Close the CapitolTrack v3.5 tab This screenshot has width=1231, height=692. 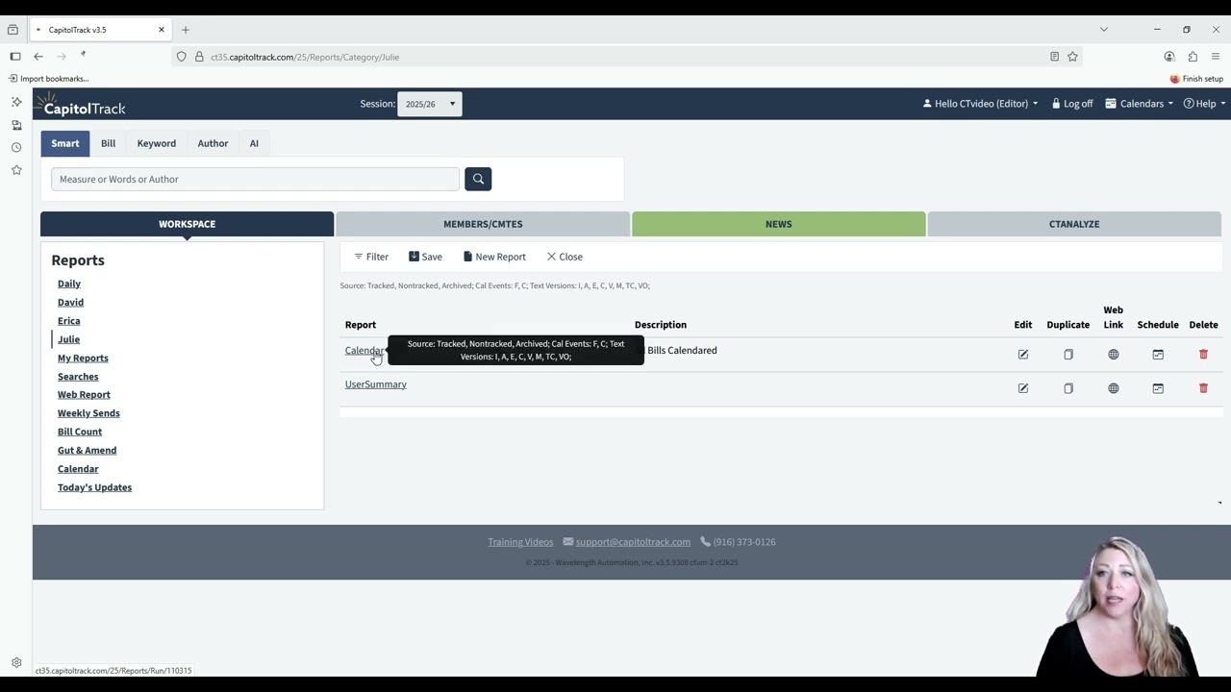click(162, 30)
